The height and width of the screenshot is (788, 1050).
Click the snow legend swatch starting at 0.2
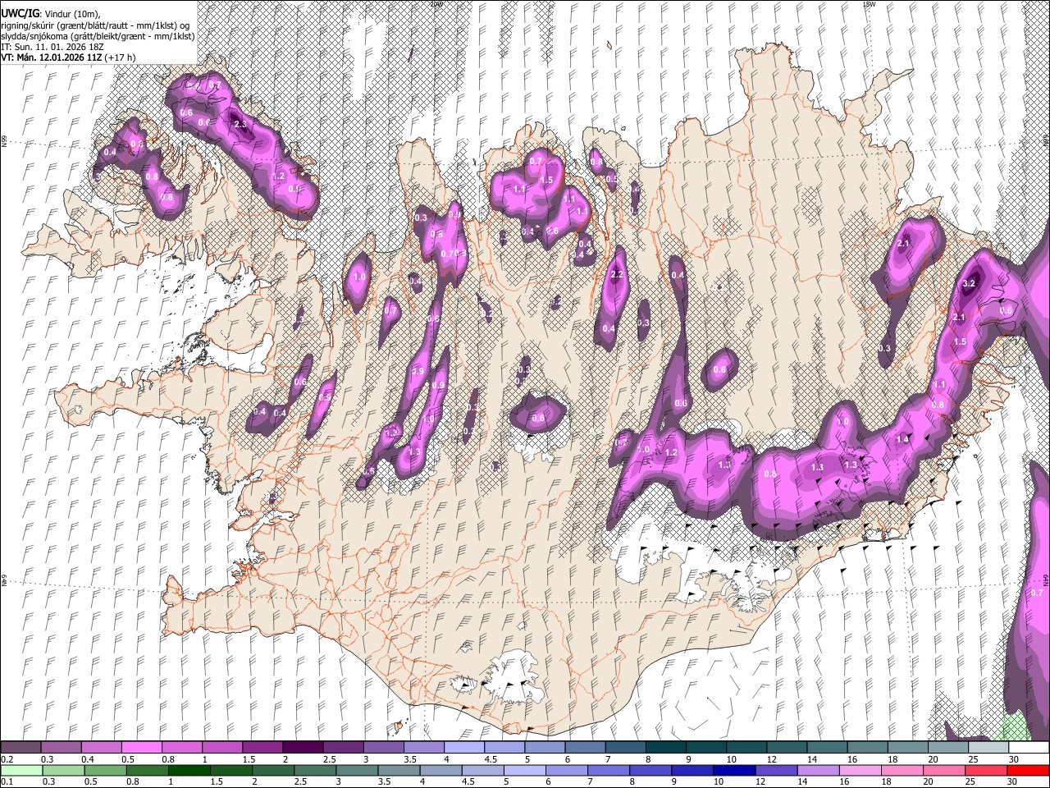point(21,748)
